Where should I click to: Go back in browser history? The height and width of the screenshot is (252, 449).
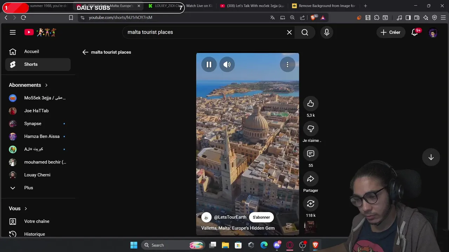[6, 17]
